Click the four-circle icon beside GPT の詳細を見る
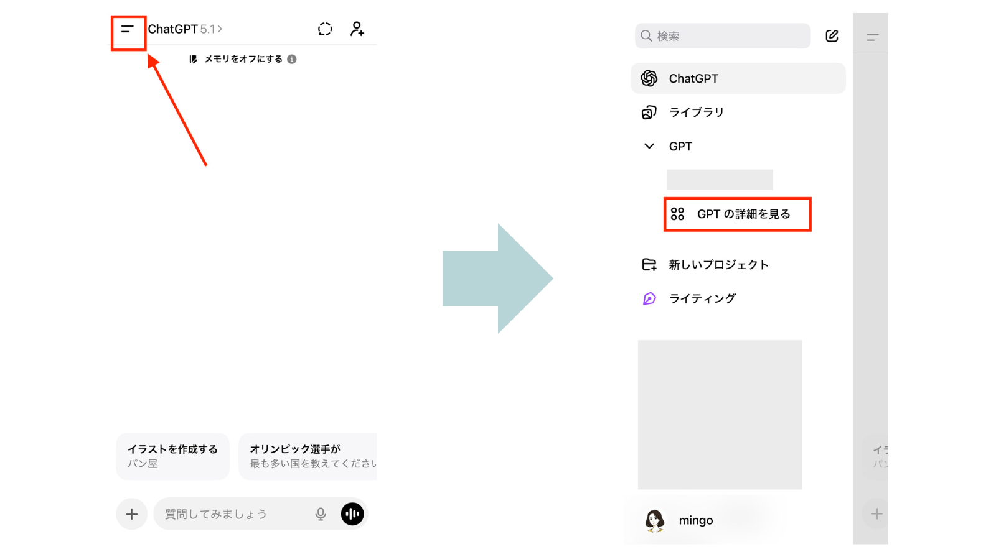Viewport: 996px width, 557px height. pos(678,214)
